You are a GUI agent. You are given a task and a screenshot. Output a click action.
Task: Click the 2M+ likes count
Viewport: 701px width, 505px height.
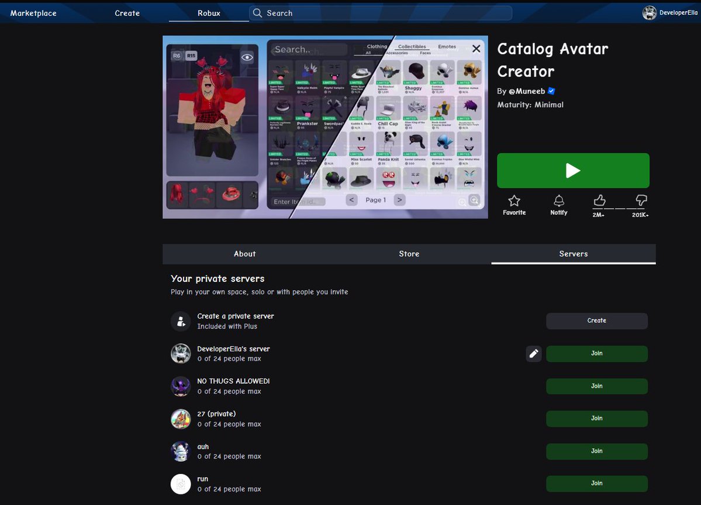[x=599, y=215]
